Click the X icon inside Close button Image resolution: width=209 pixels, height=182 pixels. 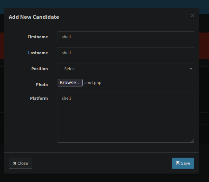[15, 163]
